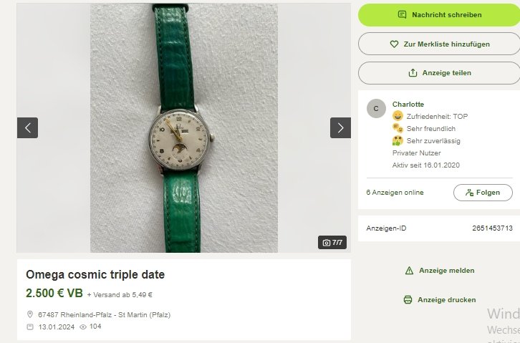View the seller's 6 Anzeigen online

[395, 193]
